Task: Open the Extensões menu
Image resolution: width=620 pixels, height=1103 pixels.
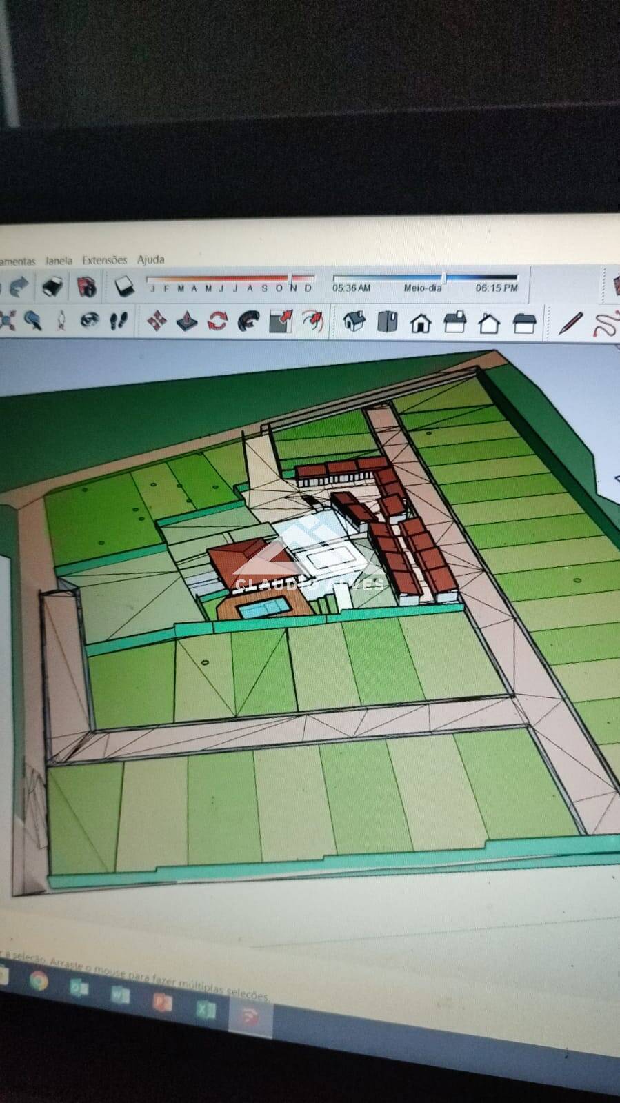Action: (104, 260)
